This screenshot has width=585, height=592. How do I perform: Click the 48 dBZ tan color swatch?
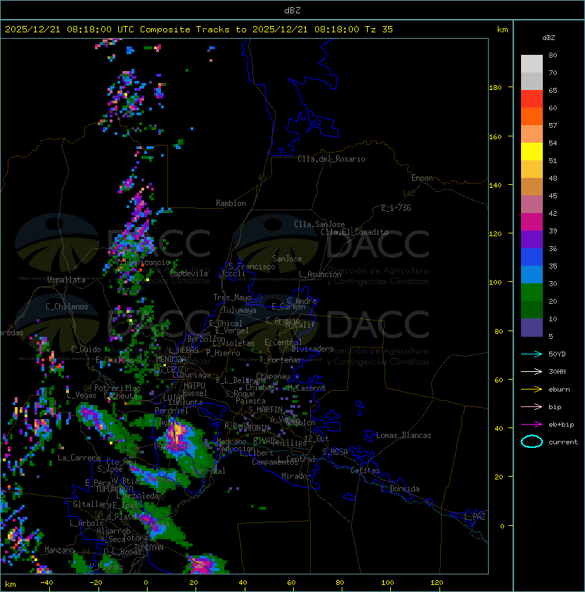(x=532, y=186)
